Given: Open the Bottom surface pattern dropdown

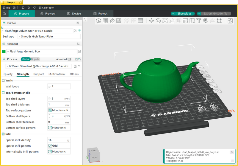Looking at the screenshot, I should pos(59,128).
